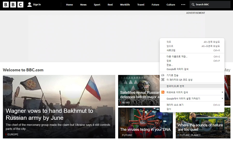This screenshot has height=143, width=233.
Task: Choose Google에서 이미지 설명 가져오기 entry
Action: 192,98
